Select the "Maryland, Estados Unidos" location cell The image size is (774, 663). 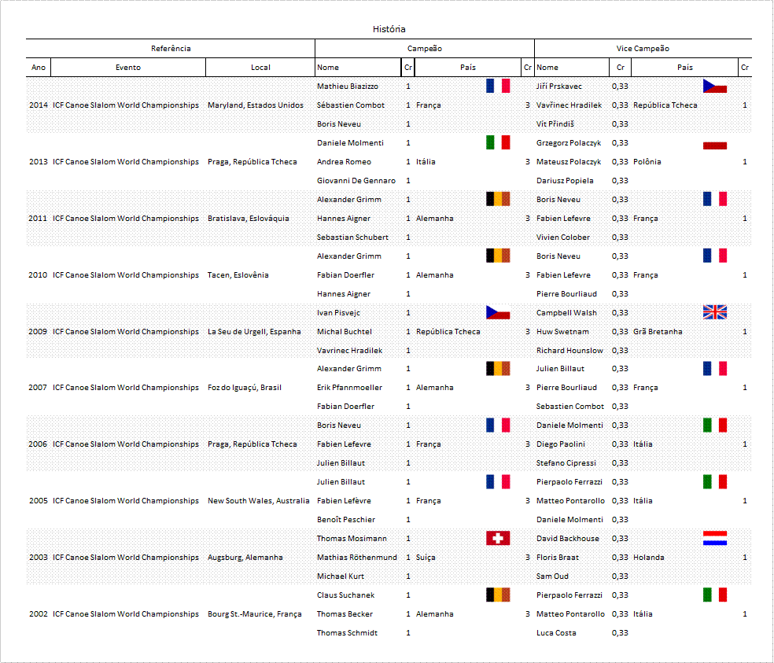coord(256,105)
